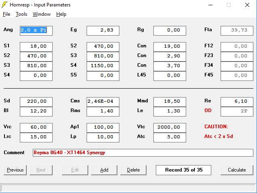Select the L45 input field
The width and height of the screenshot is (257, 193).
(x=170, y=76)
